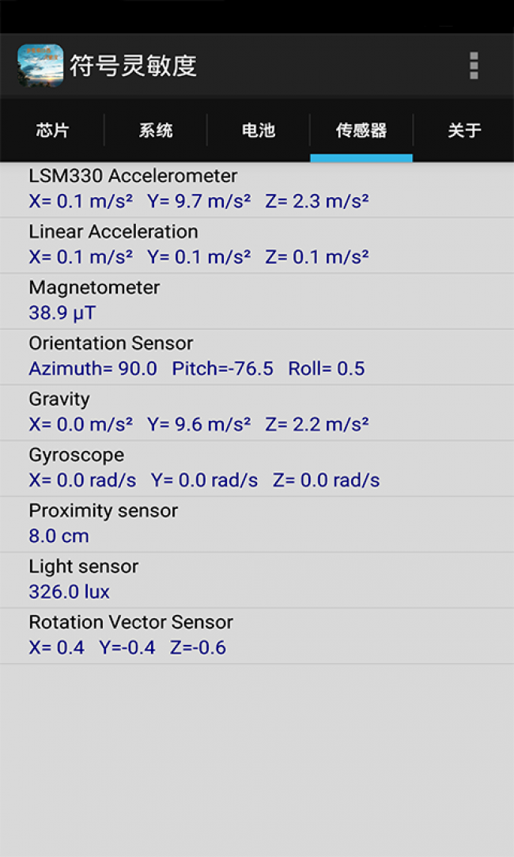514x857 pixels.
Task: Switch to the 芯片 tab
Action: (52, 131)
